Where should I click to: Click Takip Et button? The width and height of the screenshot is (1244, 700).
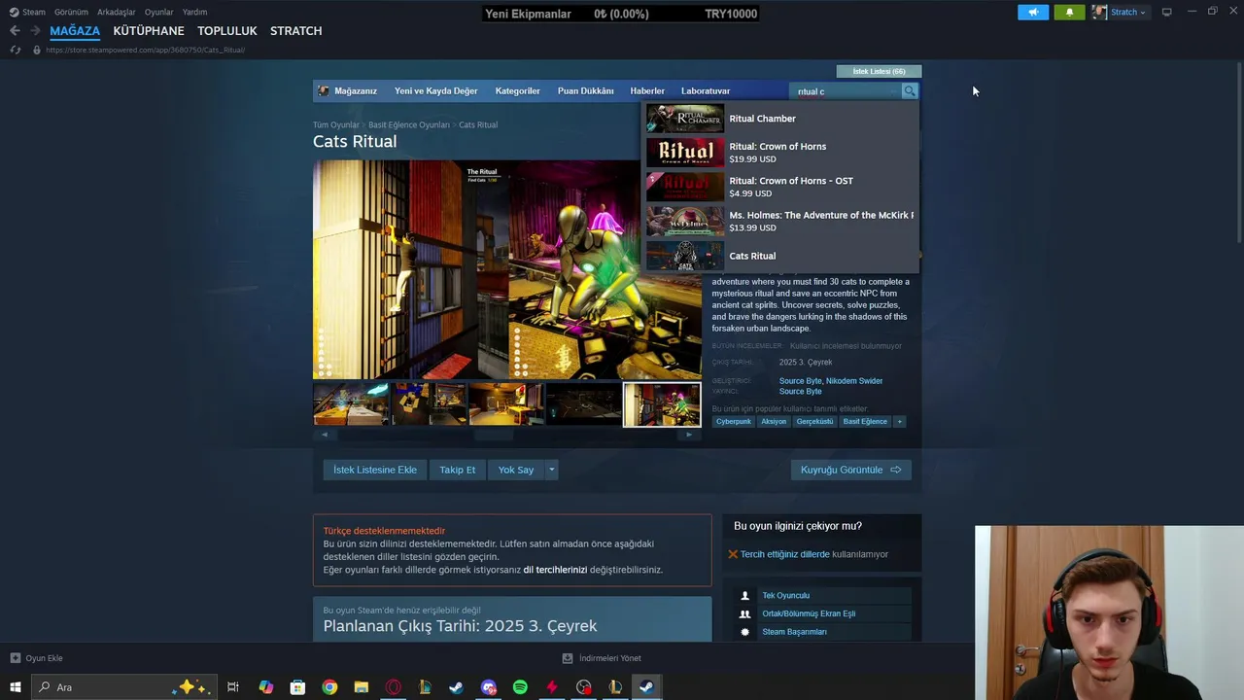click(x=458, y=470)
